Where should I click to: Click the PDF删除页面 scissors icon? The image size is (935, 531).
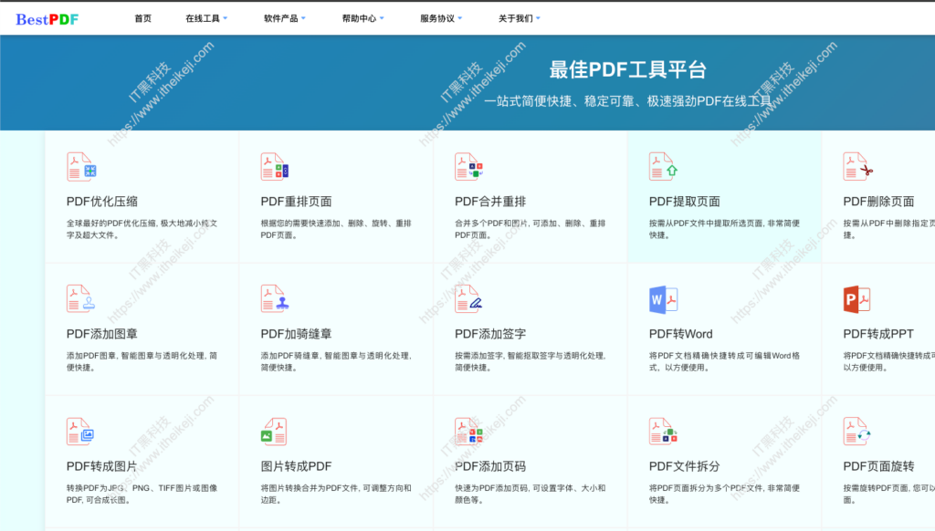(x=856, y=166)
